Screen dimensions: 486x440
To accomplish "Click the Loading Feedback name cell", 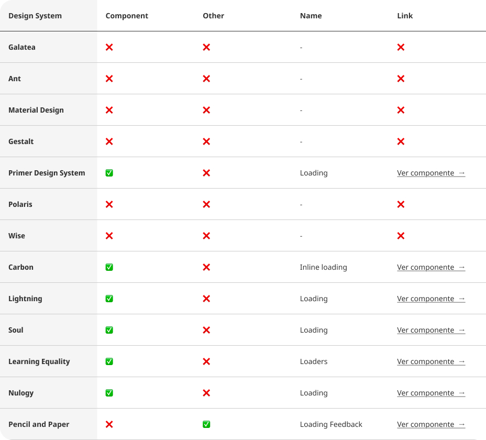I will pos(331,424).
